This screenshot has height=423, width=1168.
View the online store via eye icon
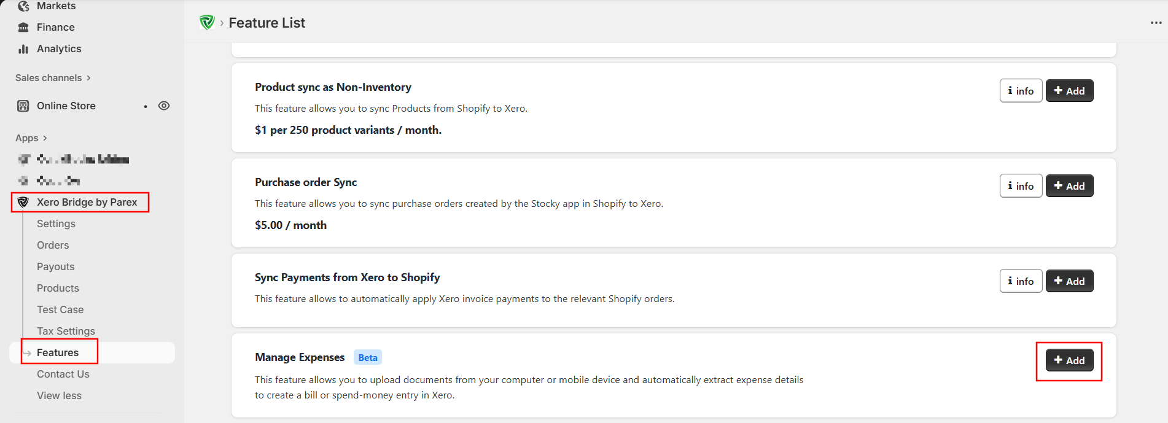(x=164, y=106)
